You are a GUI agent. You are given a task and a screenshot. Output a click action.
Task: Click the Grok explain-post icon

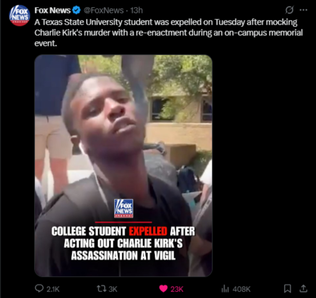coord(290,10)
